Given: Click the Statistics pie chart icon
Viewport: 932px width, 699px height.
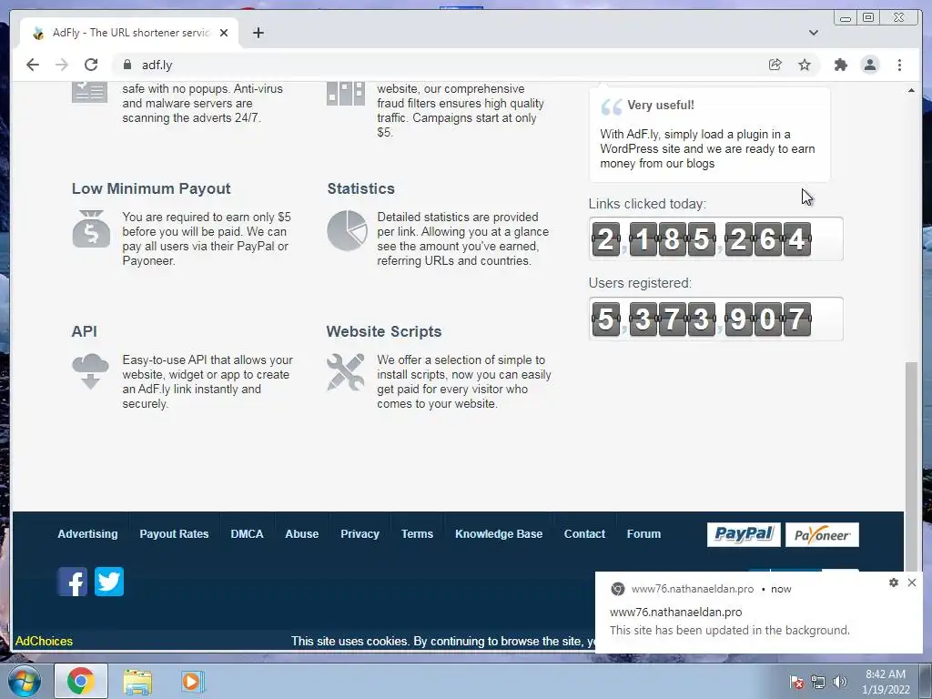Looking at the screenshot, I should click(x=347, y=230).
